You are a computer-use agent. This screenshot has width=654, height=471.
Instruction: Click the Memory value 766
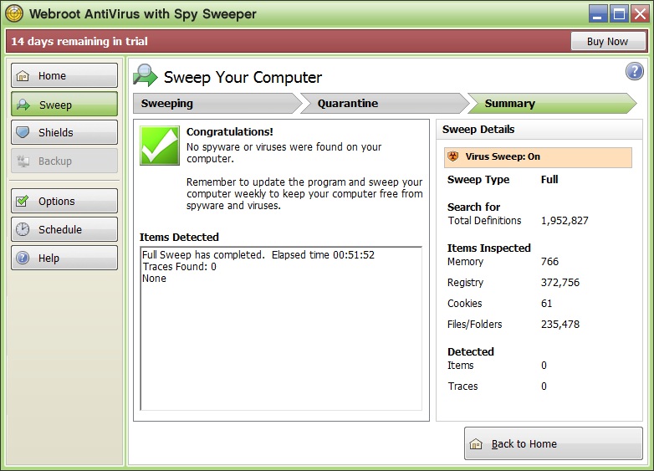pos(549,262)
